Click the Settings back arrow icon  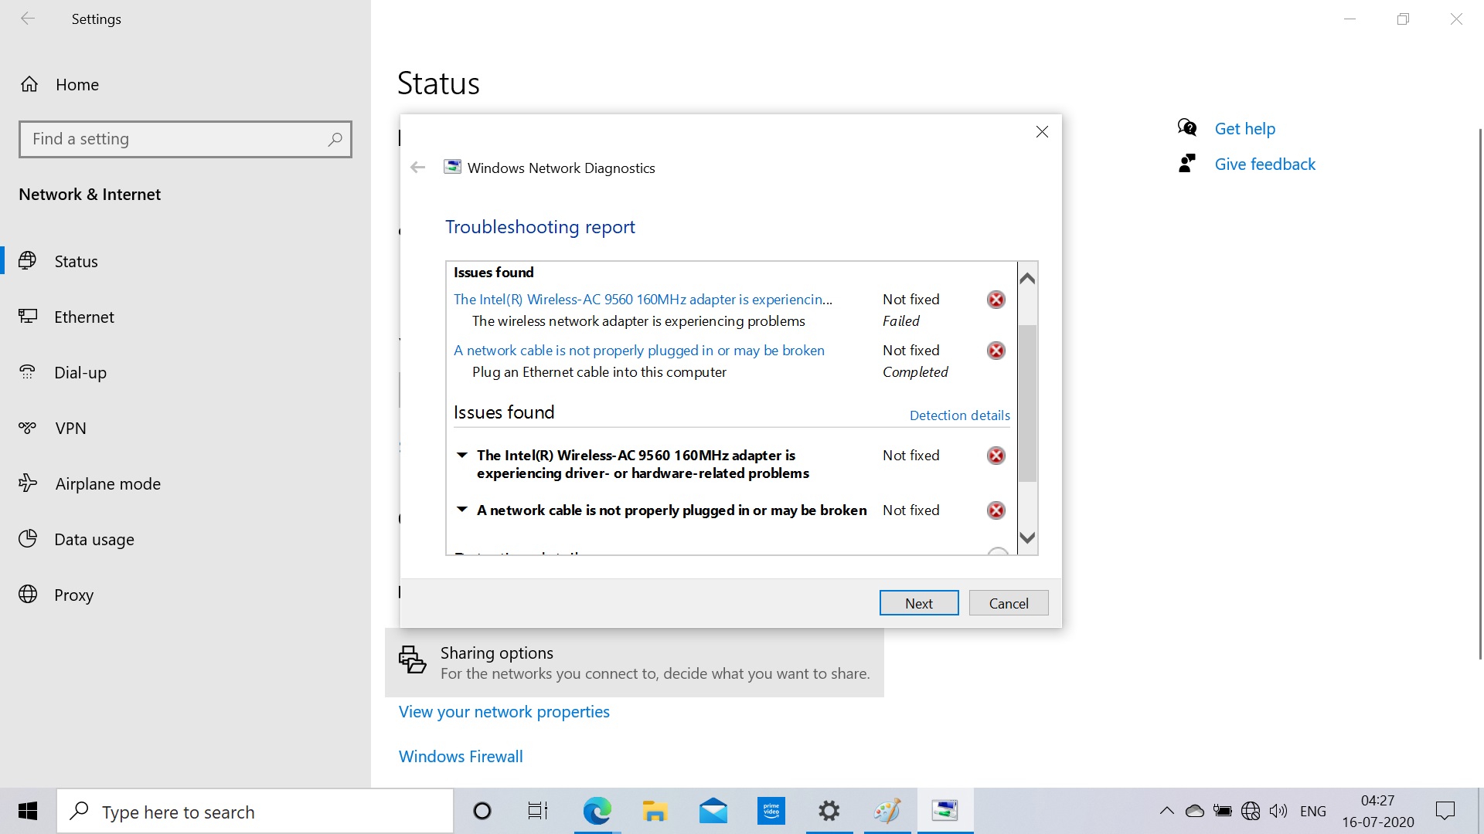click(28, 19)
